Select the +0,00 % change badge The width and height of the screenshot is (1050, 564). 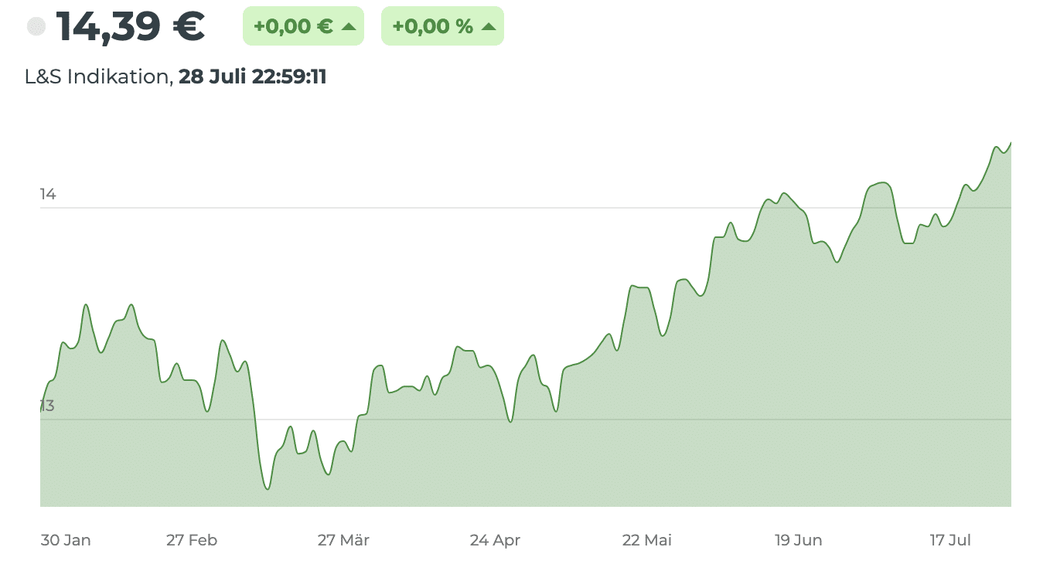(x=442, y=26)
